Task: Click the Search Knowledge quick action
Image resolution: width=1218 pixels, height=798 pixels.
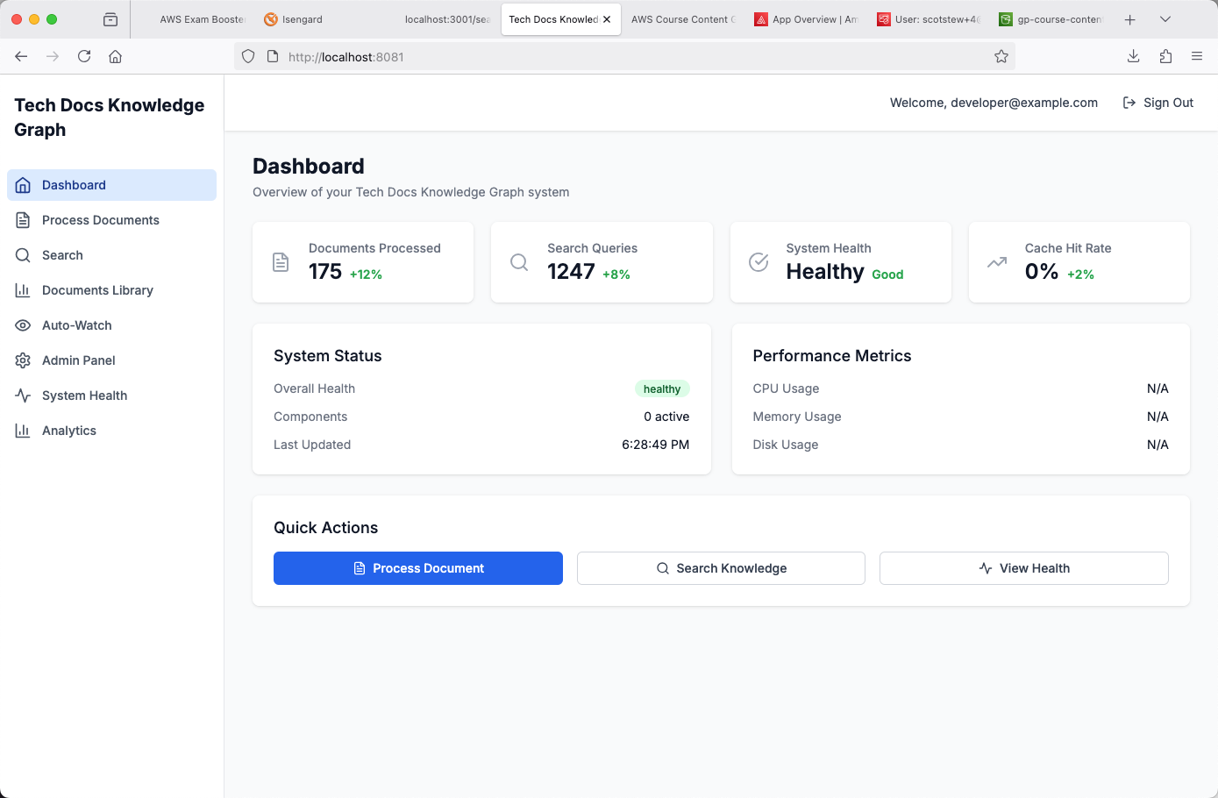Action: click(721, 568)
